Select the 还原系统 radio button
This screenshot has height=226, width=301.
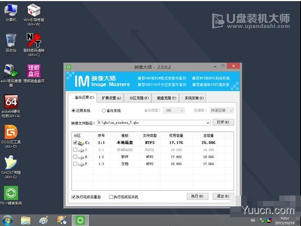73,111
